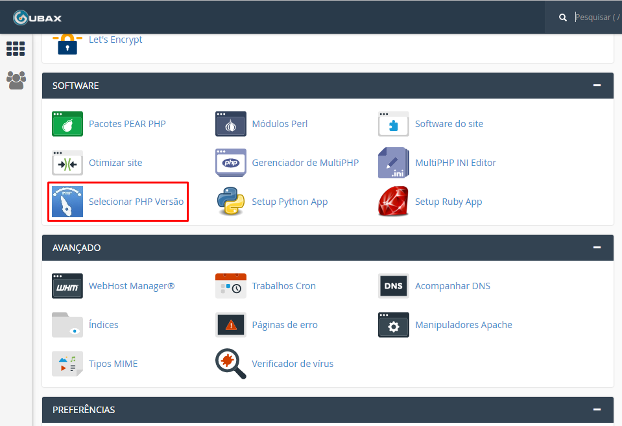Collapse the Software section
The height and width of the screenshot is (426, 622).
pos(597,86)
